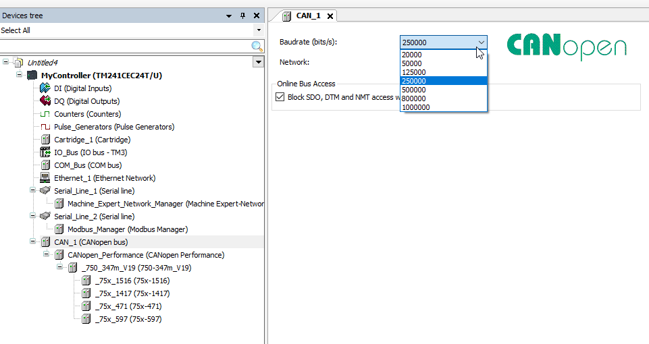The image size is (649, 344).
Task: Toggle Block SDO, DTM and NMT access checkbox
Action: (x=280, y=96)
